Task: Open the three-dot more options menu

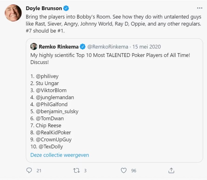Action: pyautogui.click(x=199, y=8)
